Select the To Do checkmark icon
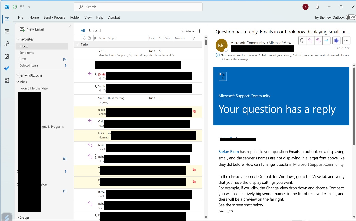356x221 pixels. [x=7, y=68]
